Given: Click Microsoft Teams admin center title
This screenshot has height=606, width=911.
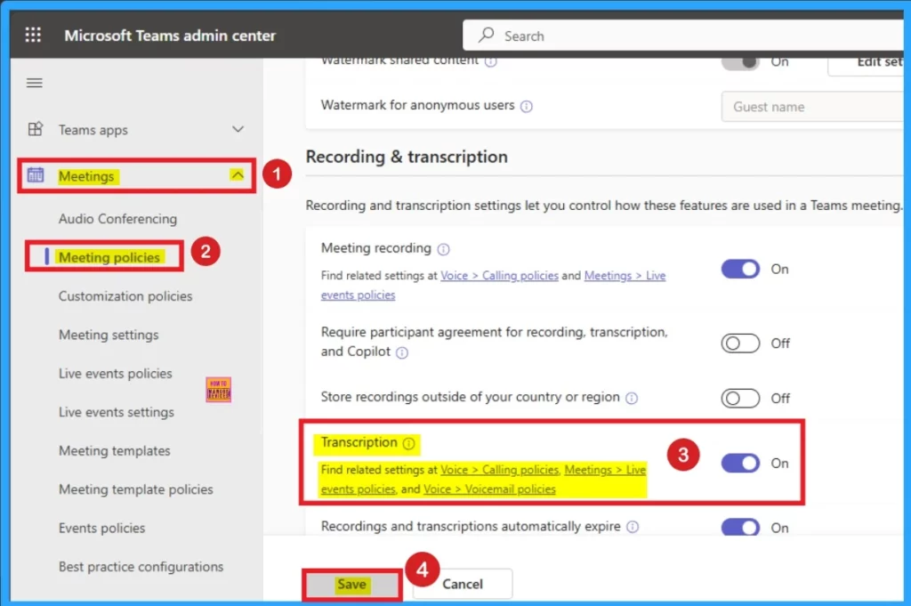Looking at the screenshot, I should click(x=170, y=36).
